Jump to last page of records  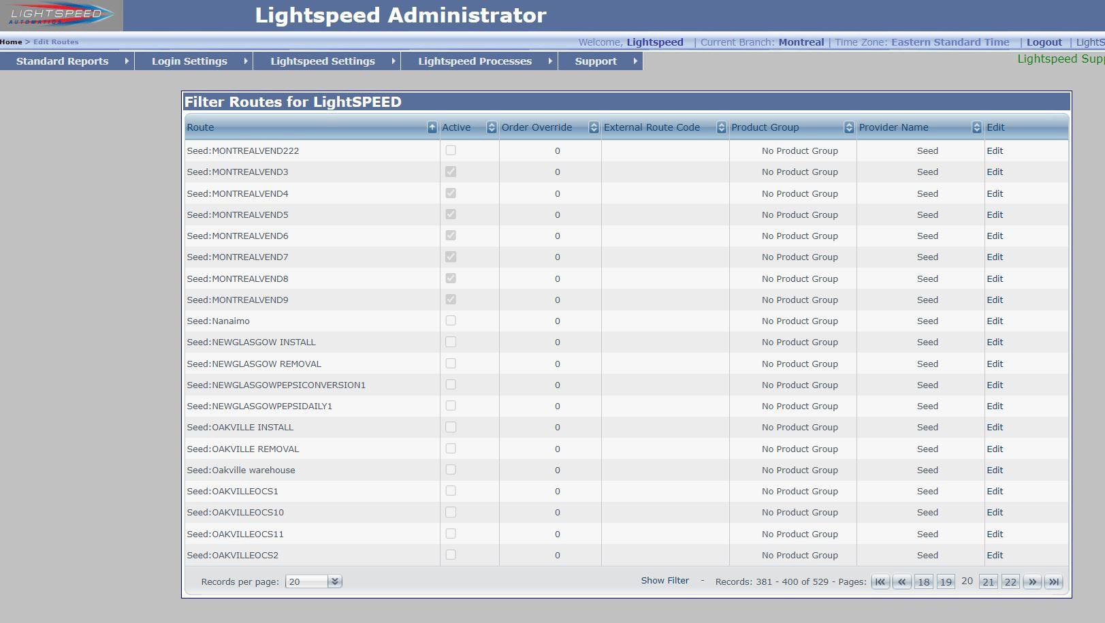[x=1054, y=581]
